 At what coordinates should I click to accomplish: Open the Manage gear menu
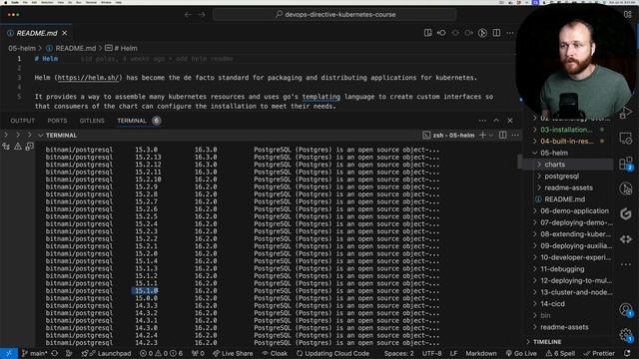[x=626, y=335]
